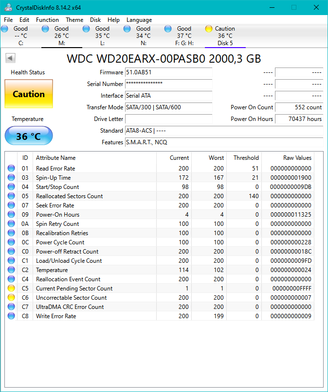This screenshot has height=392, width=328.
Task: Open the Function menu
Action: pos(47,20)
